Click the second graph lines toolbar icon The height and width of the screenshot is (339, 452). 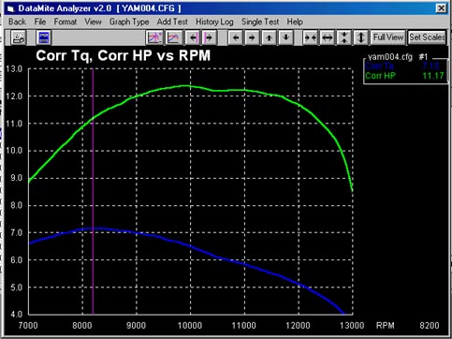(x=174, y=37)
